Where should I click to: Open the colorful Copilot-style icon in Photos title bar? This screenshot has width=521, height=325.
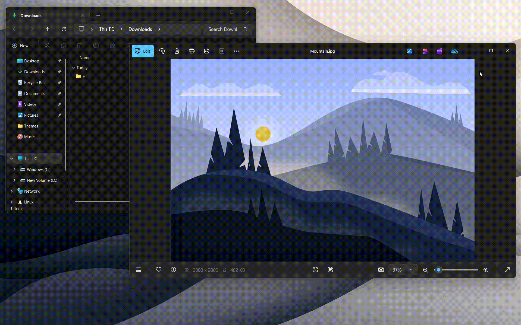[x=425, y=51]
